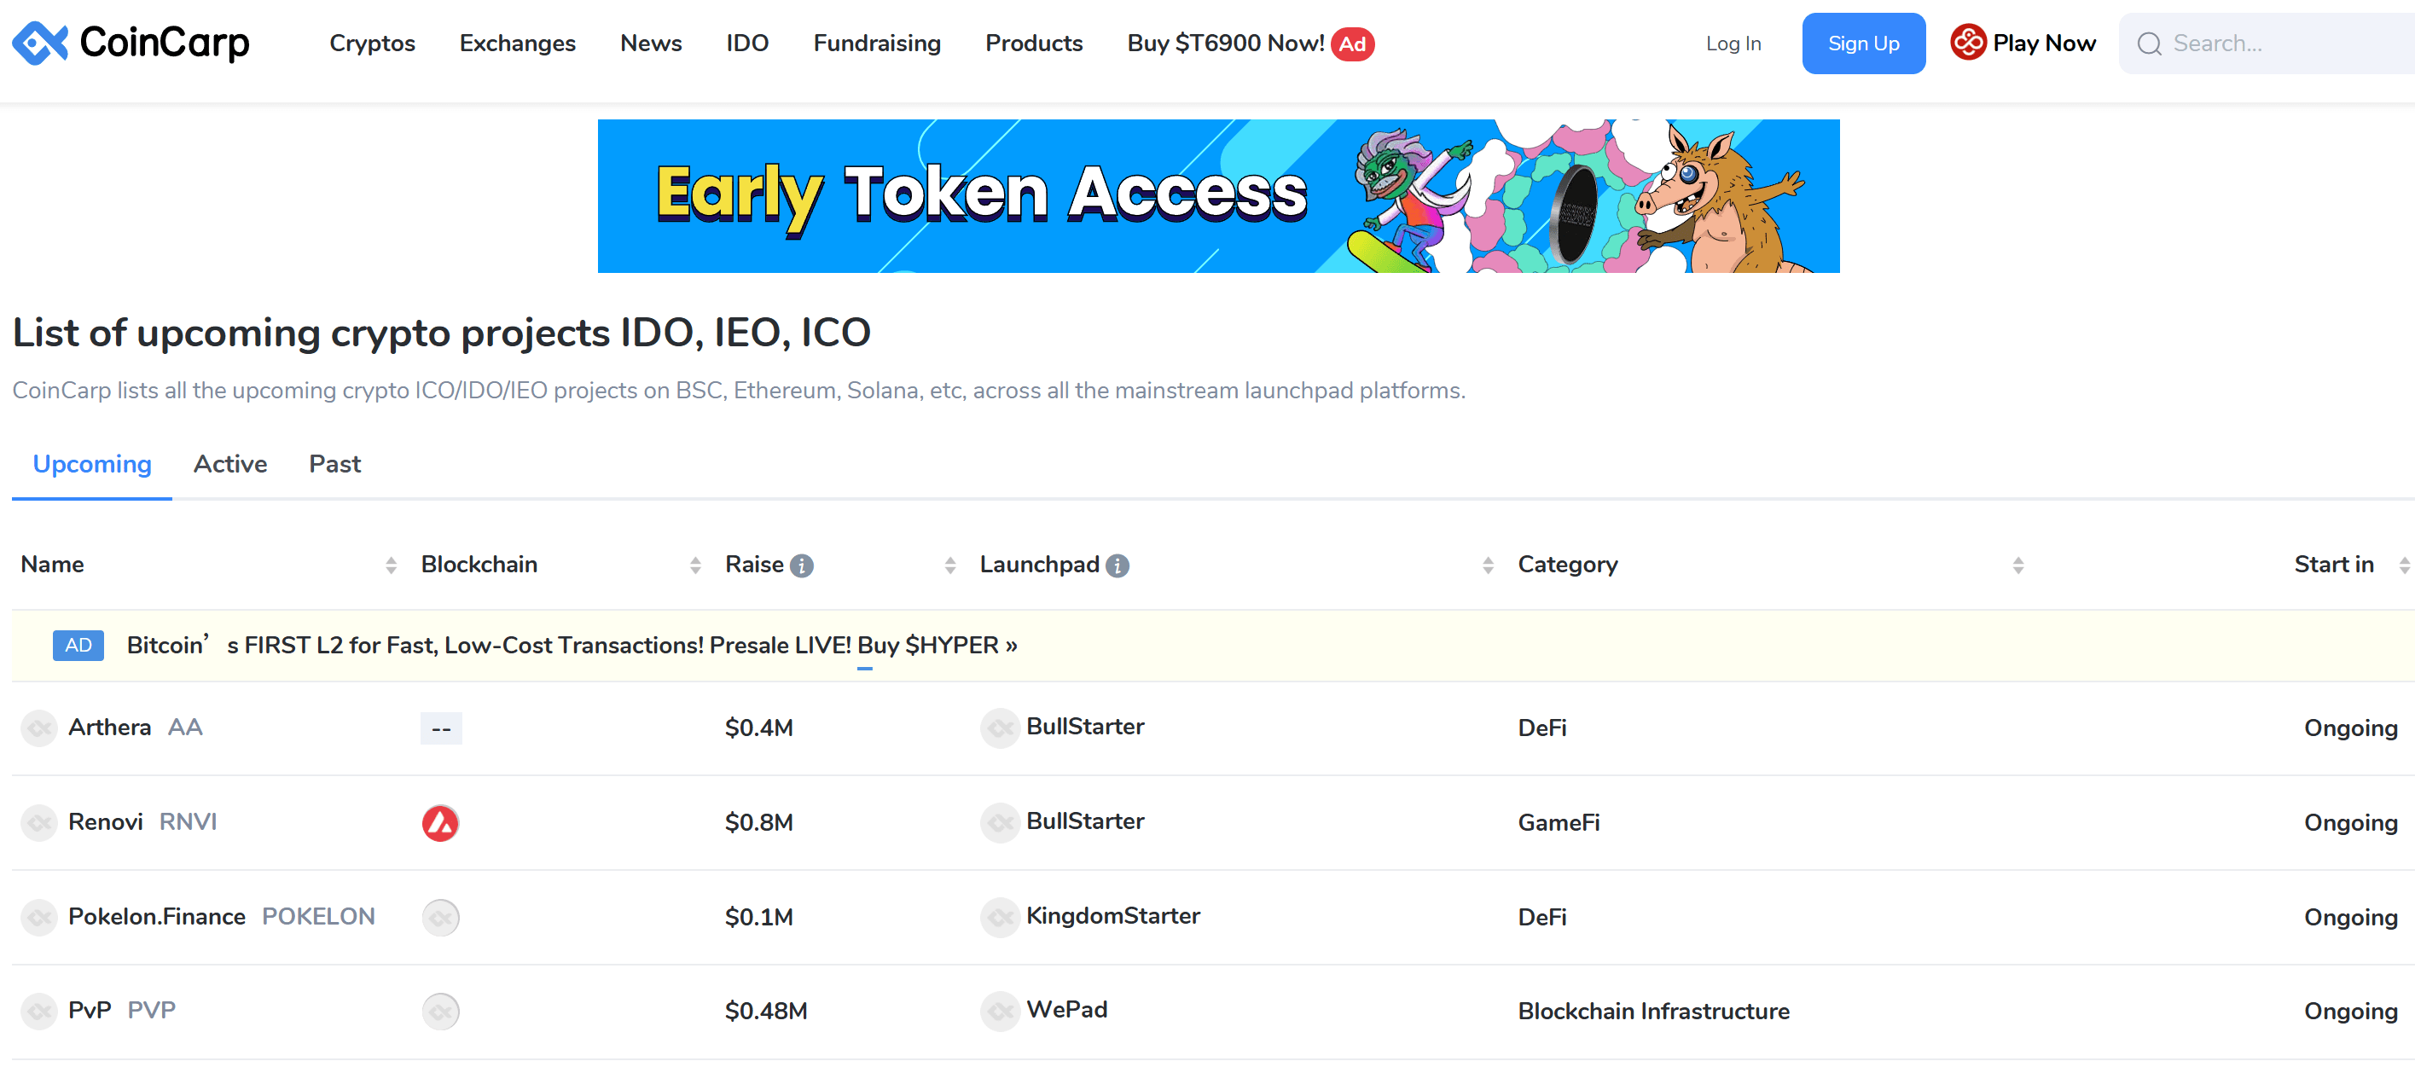The image size is (2415, 1067).
Task: Sort table by Category column arrows
Action: [x=2018, y=565]
